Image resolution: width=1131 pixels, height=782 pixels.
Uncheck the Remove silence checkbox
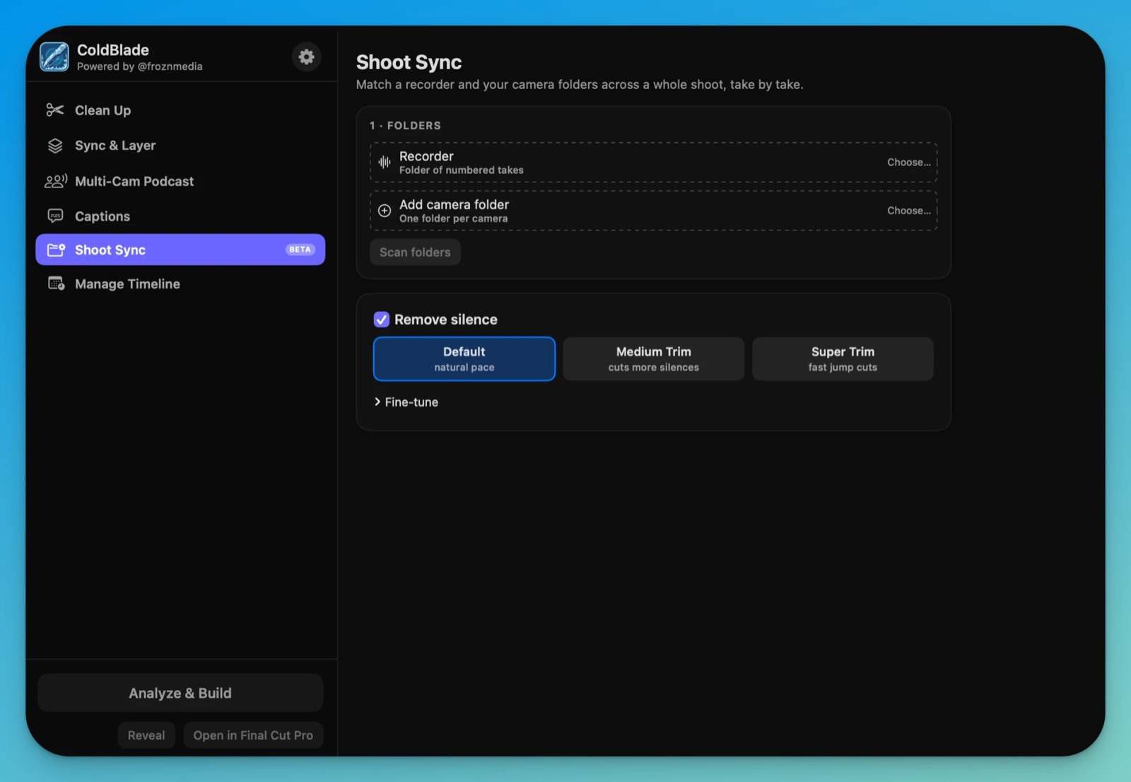point(382,320)
